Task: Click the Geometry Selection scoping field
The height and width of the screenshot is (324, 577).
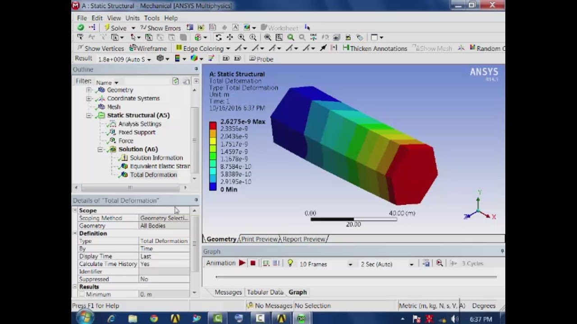Action: coord(165,218)
